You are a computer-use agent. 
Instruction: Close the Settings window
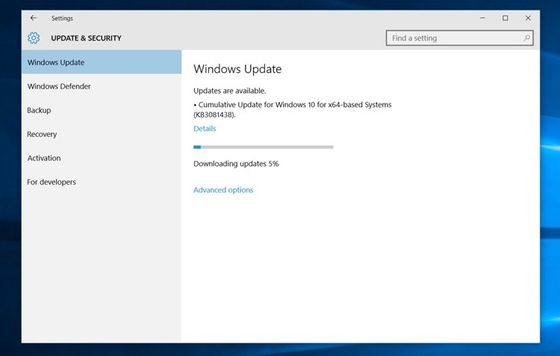pos(528,18)
